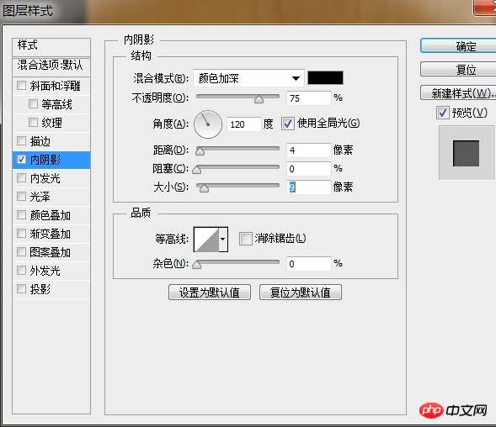Confirm with the 确定 button

pyautogui.click(x=458, y=46)
